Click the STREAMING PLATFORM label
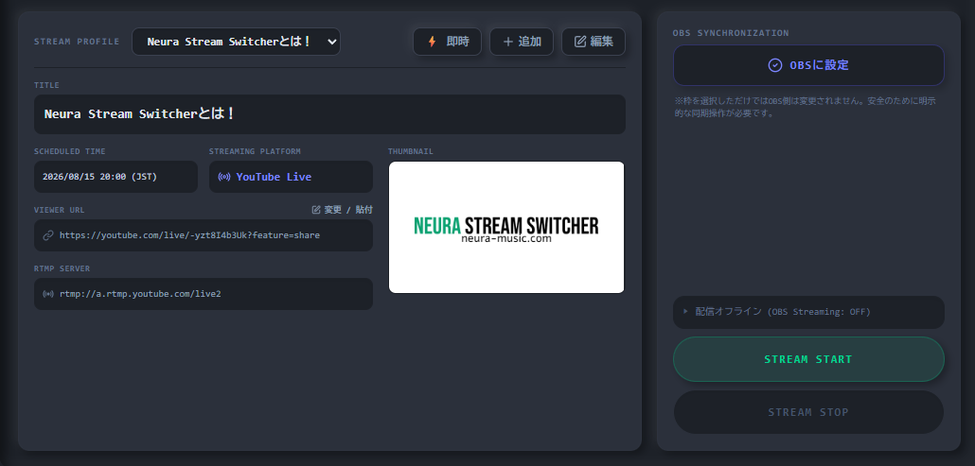 coord(255,151)
